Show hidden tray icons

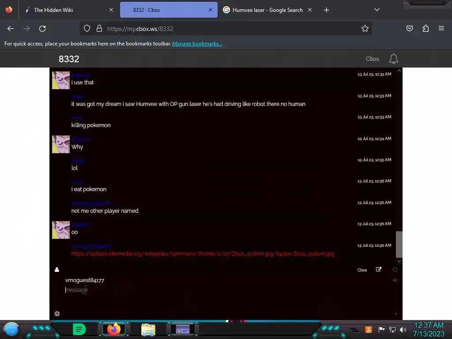pyautogui.click(x=354, y=330)
